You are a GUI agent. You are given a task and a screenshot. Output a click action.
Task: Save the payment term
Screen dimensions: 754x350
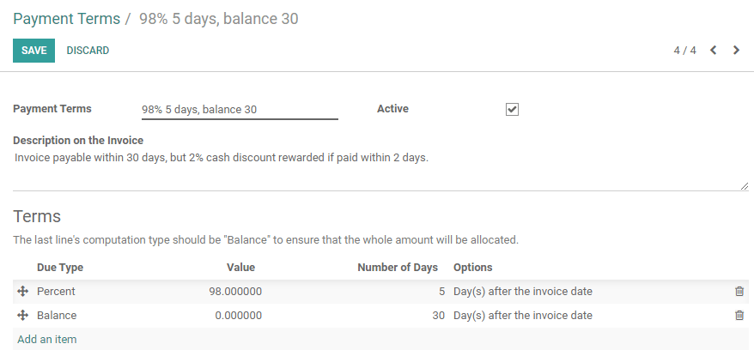pos(33,51)
